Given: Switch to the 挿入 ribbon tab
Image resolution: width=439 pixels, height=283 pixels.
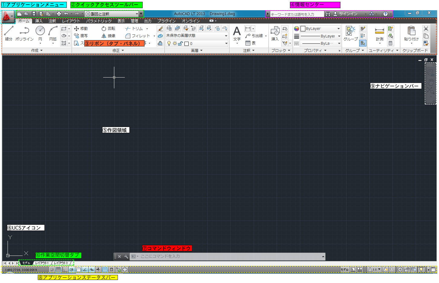Looking at the screenshot, I should coord(39,21).
